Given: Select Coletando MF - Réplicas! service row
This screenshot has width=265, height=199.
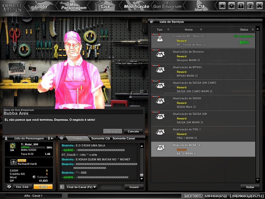Looking at the screenshot, I should pyautogui.click(x=203, y=40).
